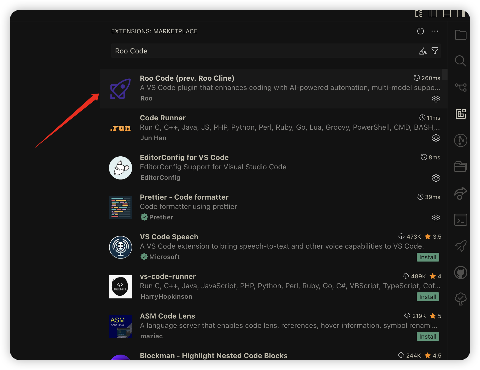Click the verified Microsoft publisher label
Viewport: 480px width, 370px height.
(x=160, y=257)
